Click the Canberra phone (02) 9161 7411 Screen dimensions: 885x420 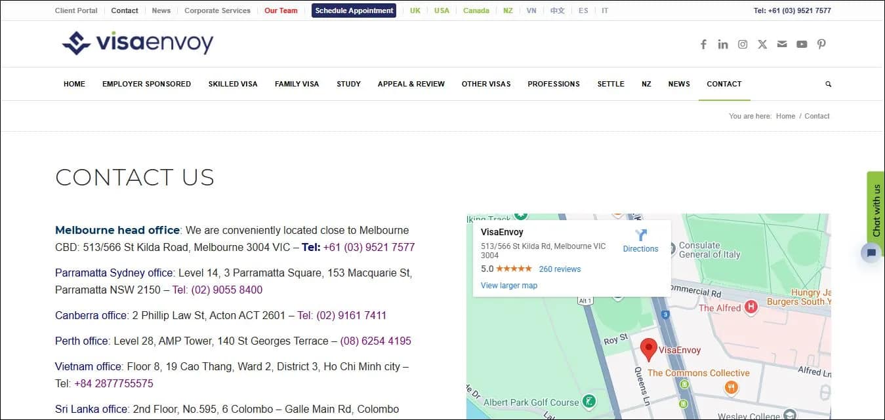coord(351,315)
